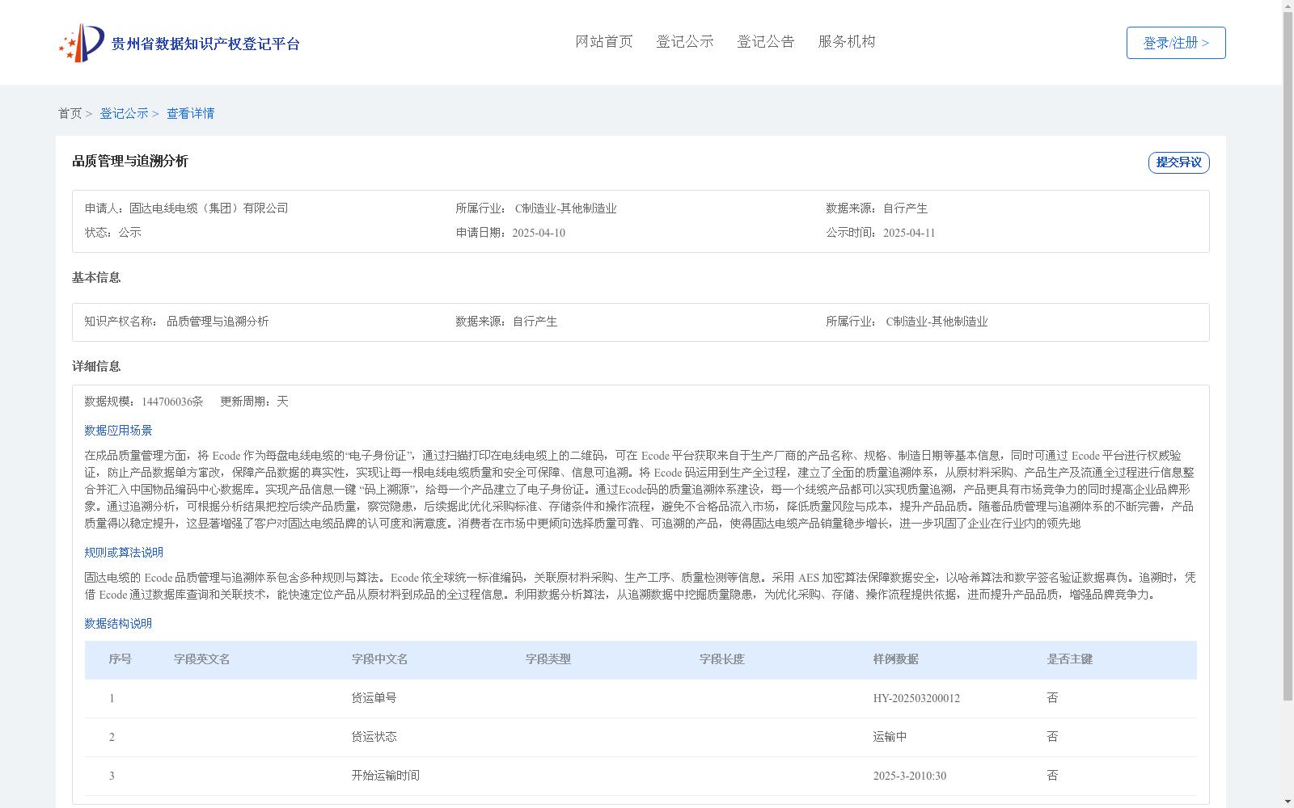Open 网站首页 navigation item
The image size is (1294, 808).
pyautogui.click(x=604, y=42)
